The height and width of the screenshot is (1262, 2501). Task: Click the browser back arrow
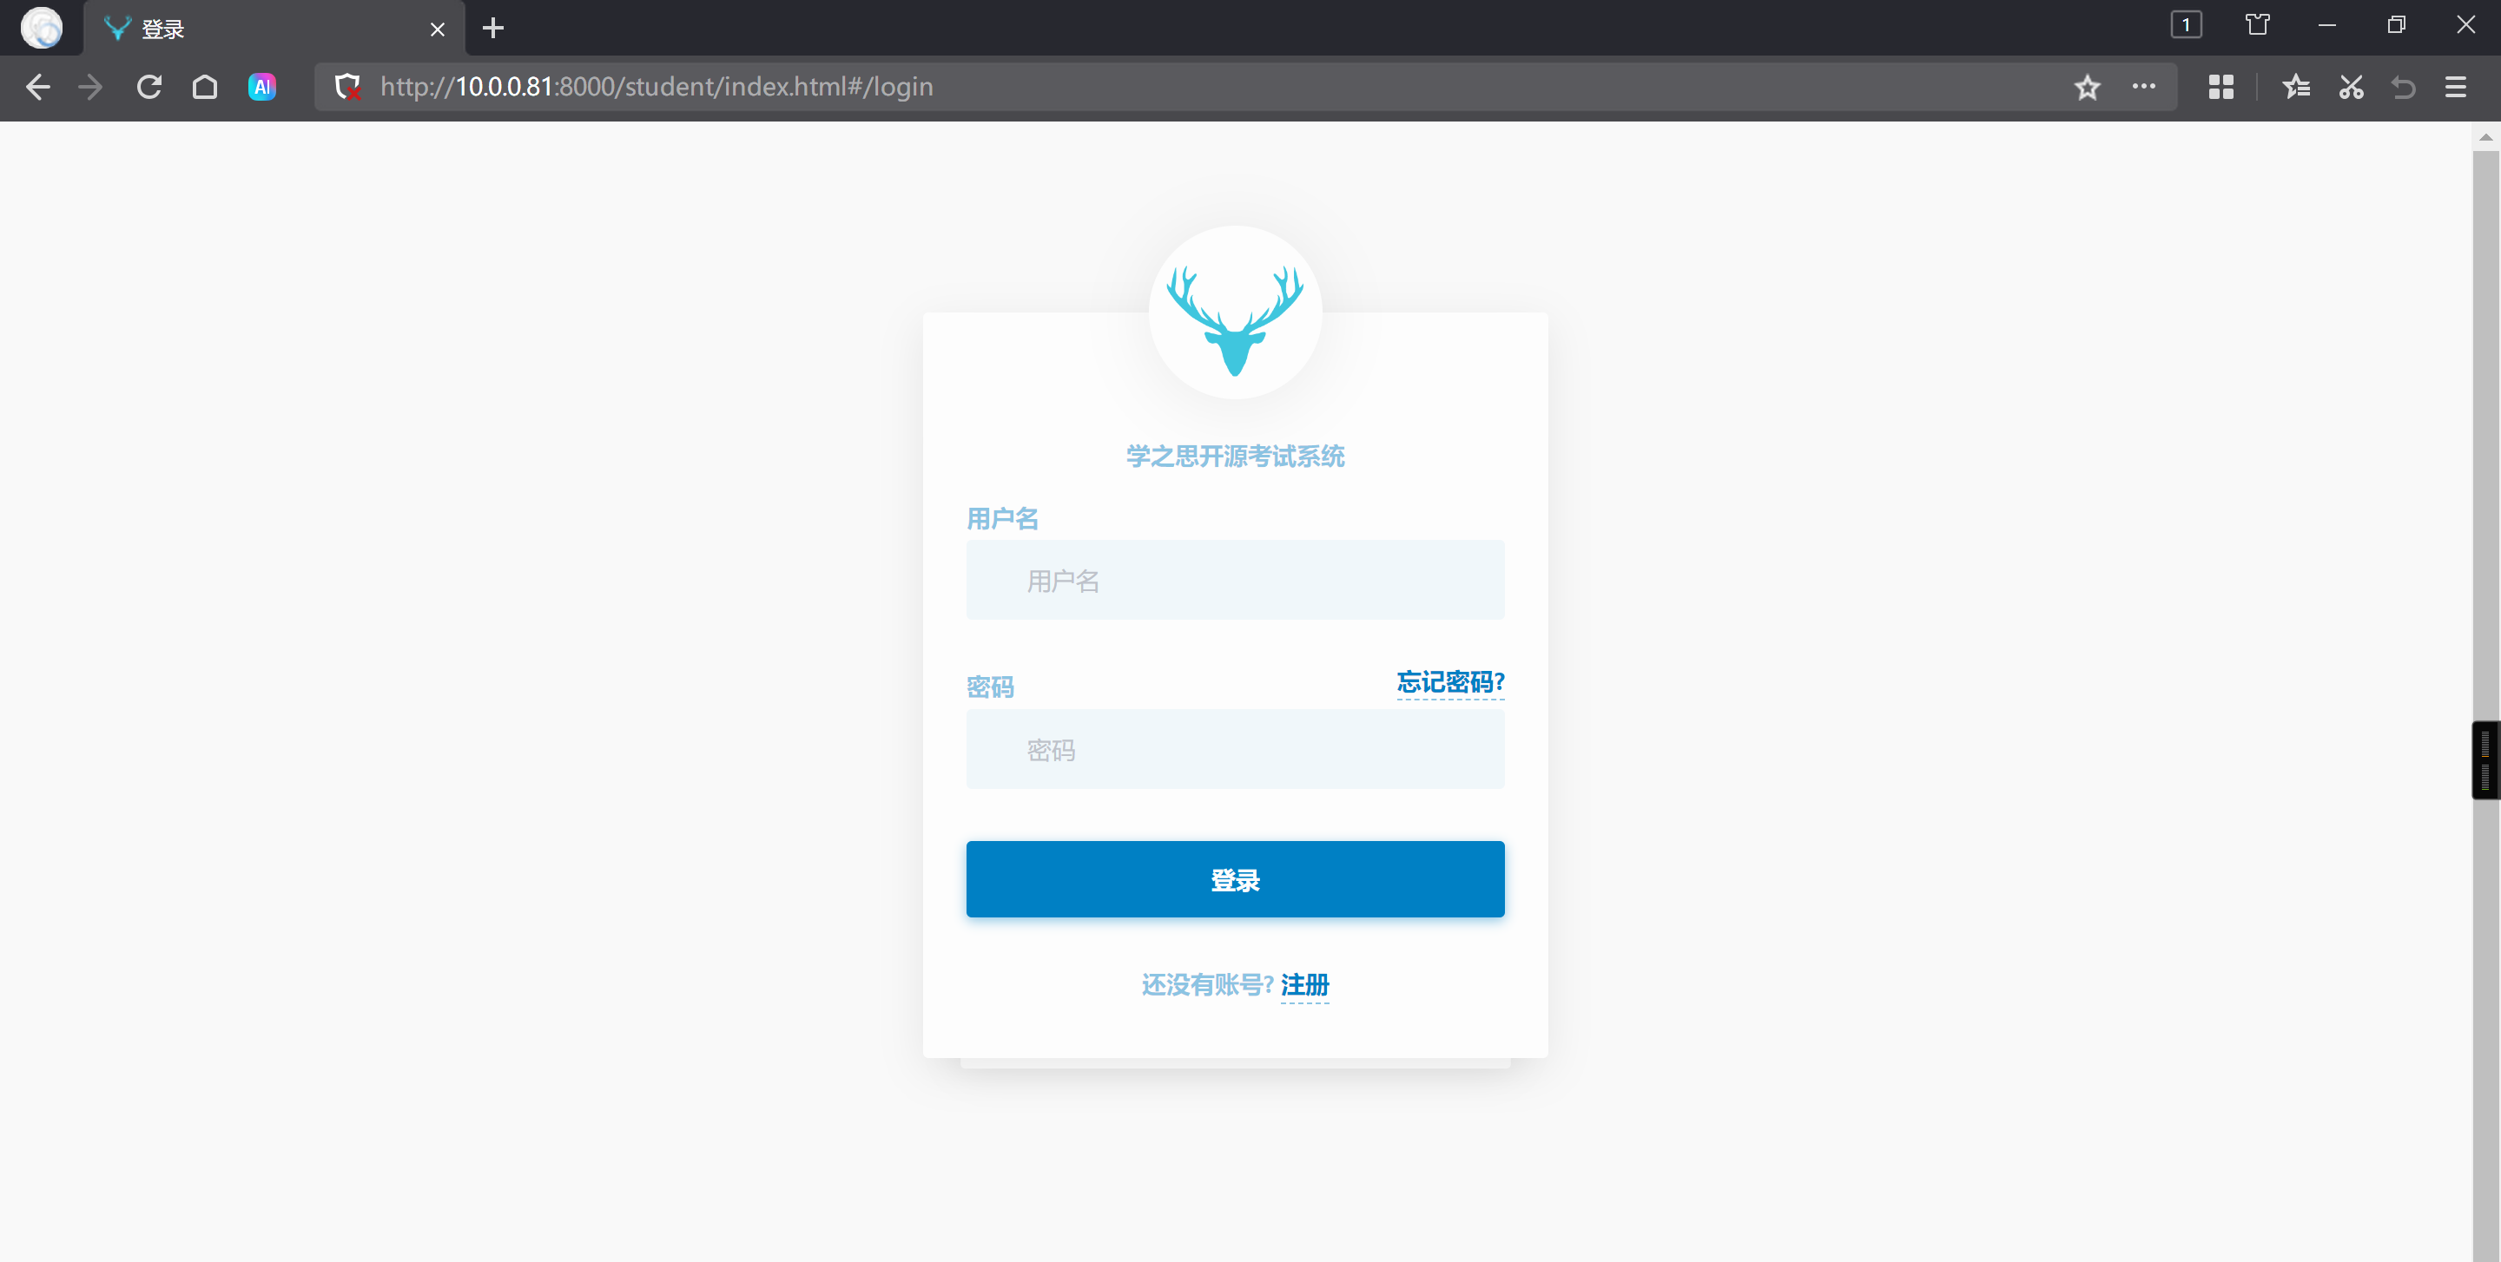38,88
